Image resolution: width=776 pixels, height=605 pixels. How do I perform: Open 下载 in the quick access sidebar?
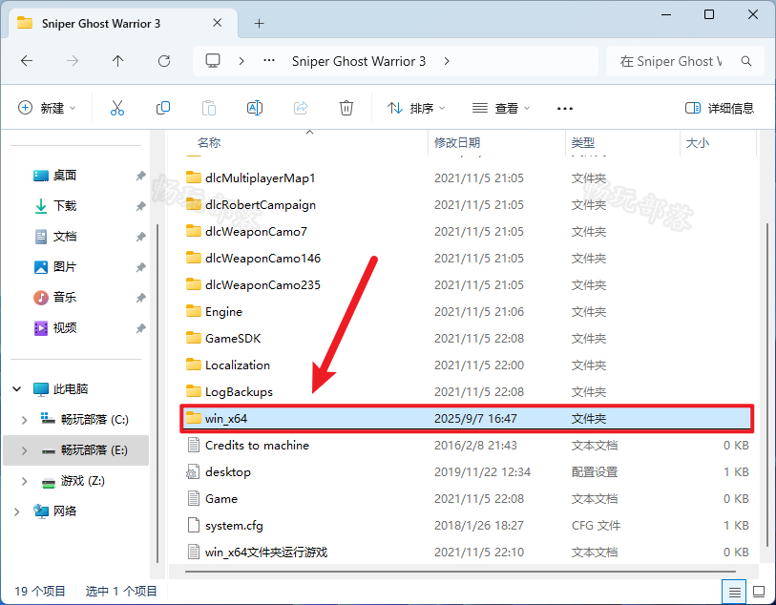pos(64,206)
